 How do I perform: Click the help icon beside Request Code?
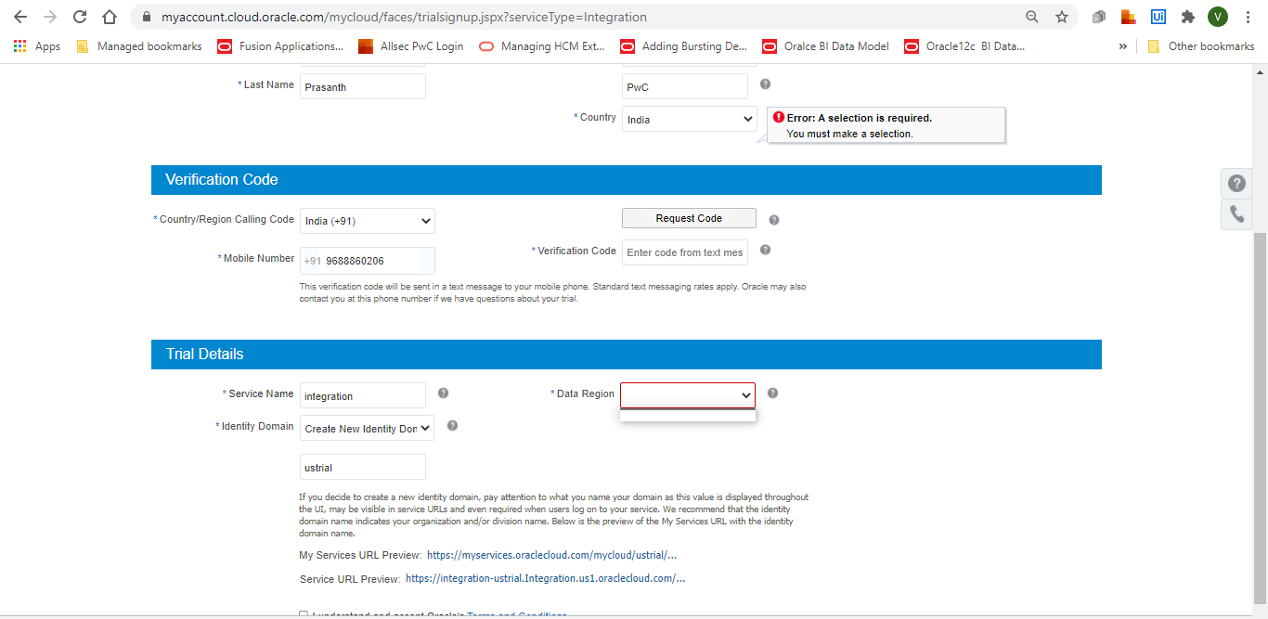point(774,220)
